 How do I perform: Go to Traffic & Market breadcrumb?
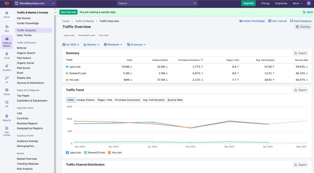[84, 21]
